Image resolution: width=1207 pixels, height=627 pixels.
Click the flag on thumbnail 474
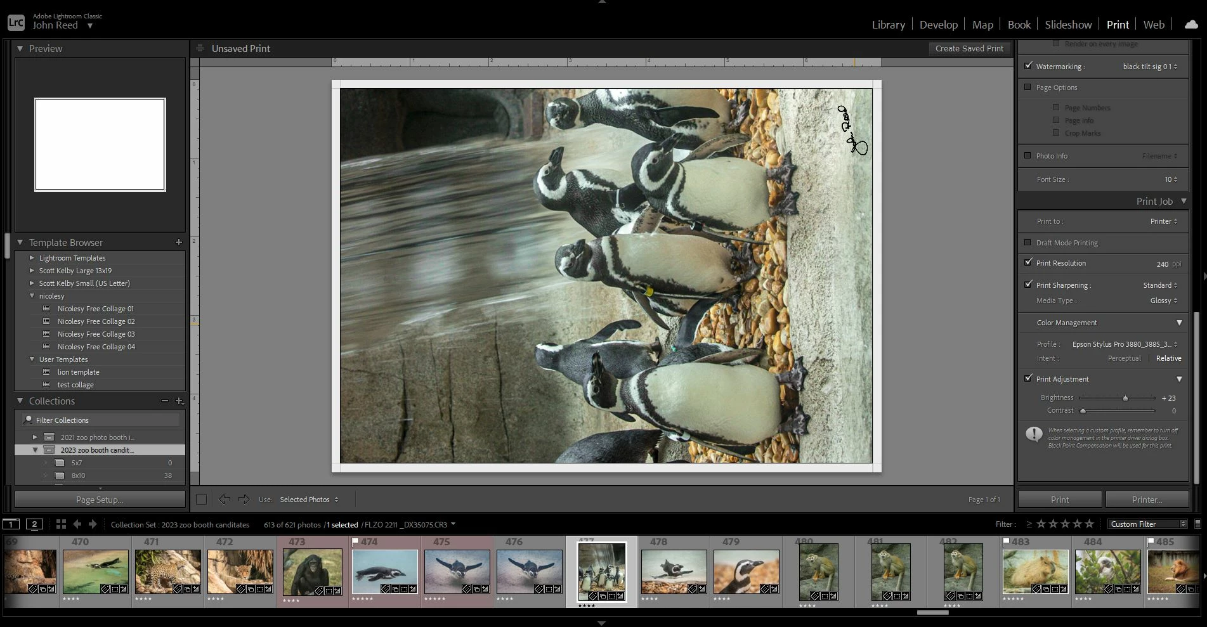(356, 541)
